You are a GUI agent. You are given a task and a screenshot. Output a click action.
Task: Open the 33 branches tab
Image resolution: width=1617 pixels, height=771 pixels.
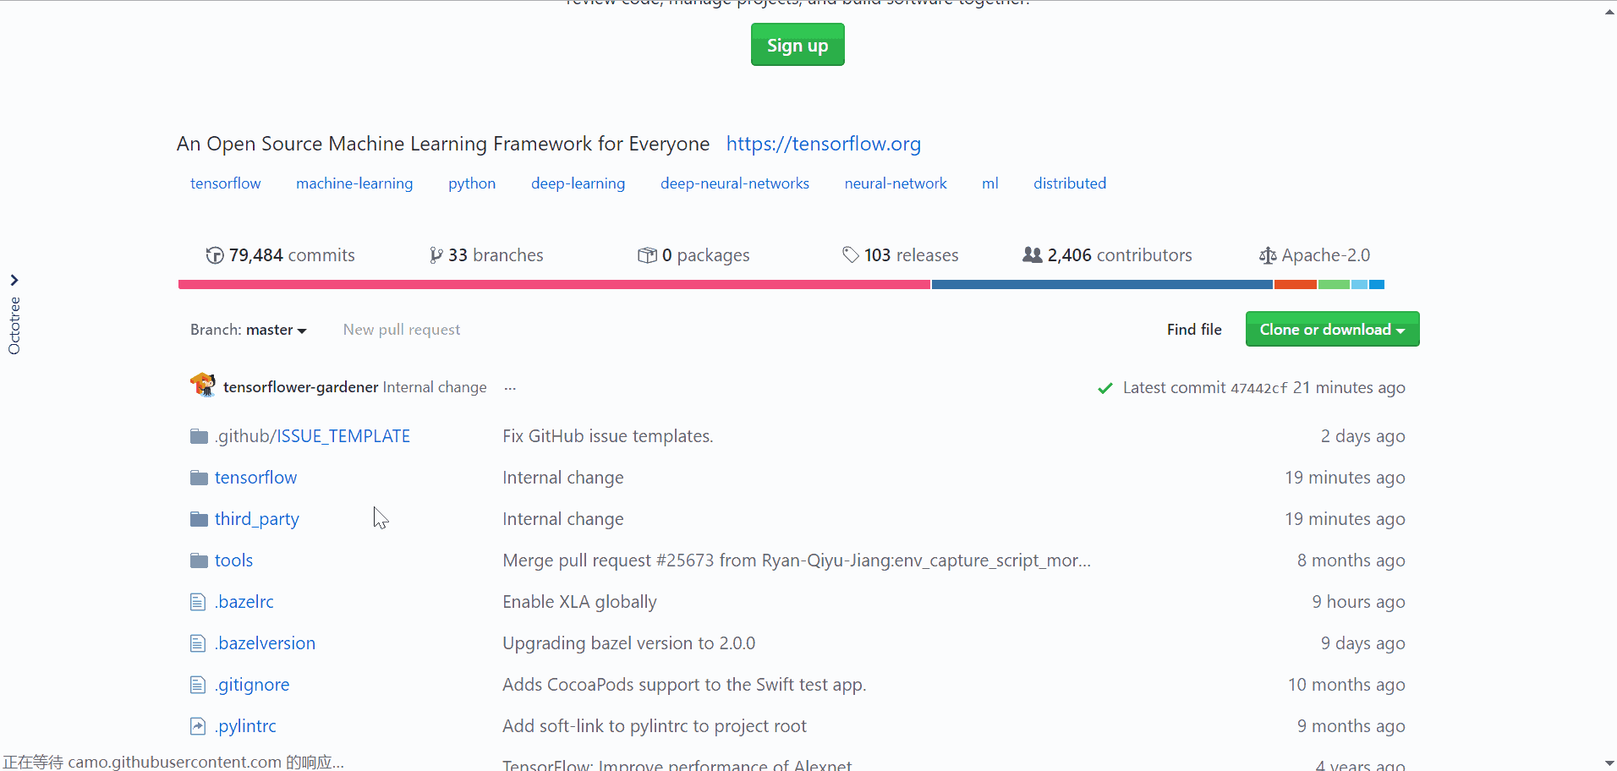click(x=486, y=255)
